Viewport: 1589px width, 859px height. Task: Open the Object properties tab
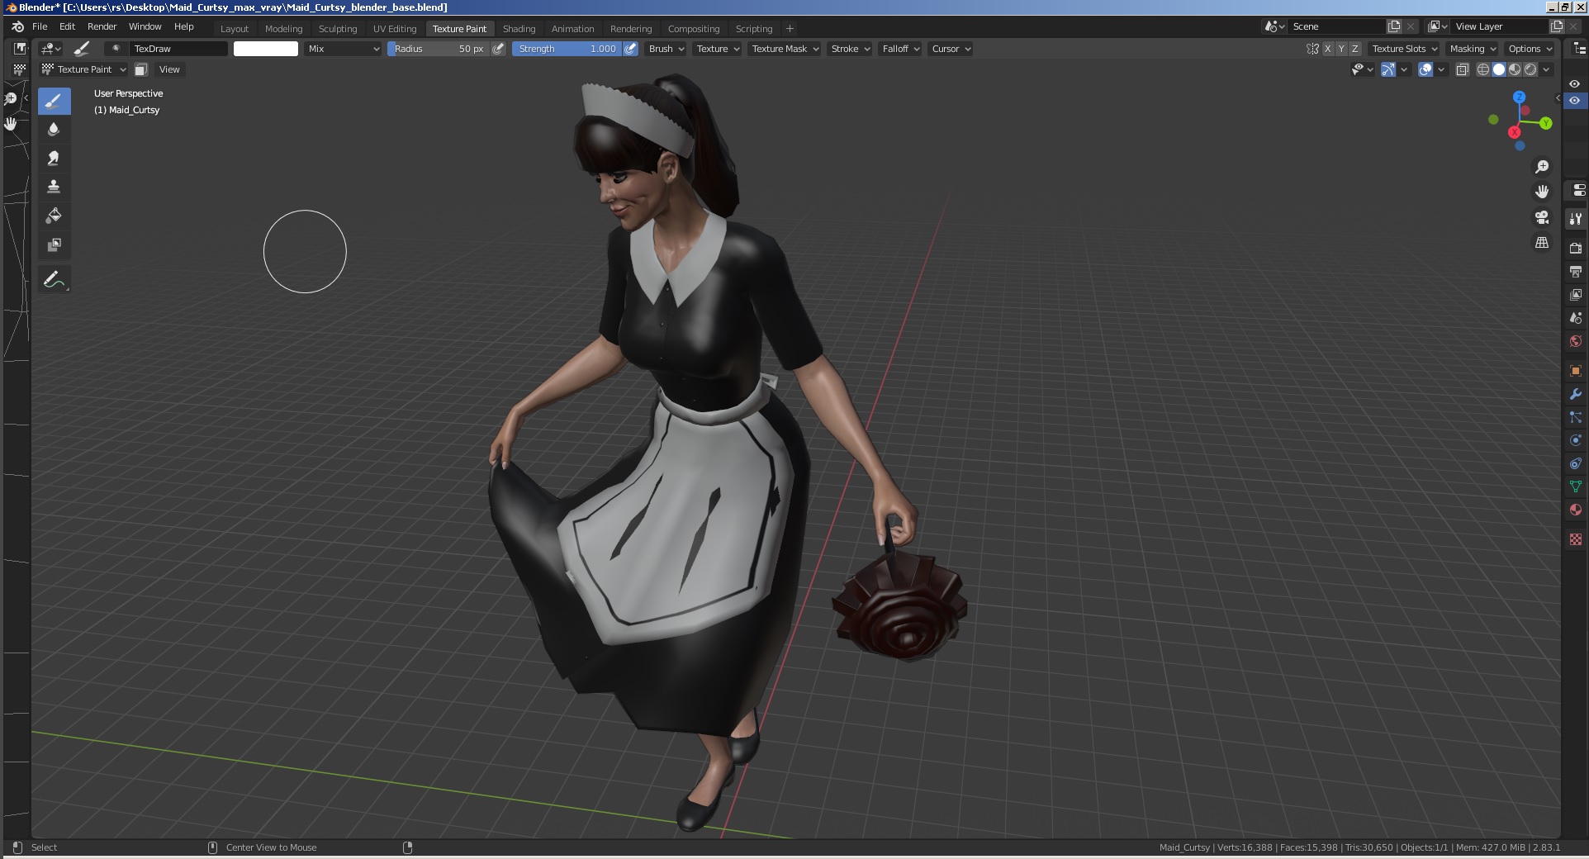1576,371
